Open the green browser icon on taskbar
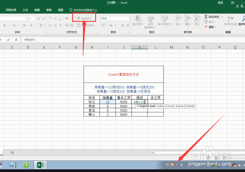 (27, 165)
